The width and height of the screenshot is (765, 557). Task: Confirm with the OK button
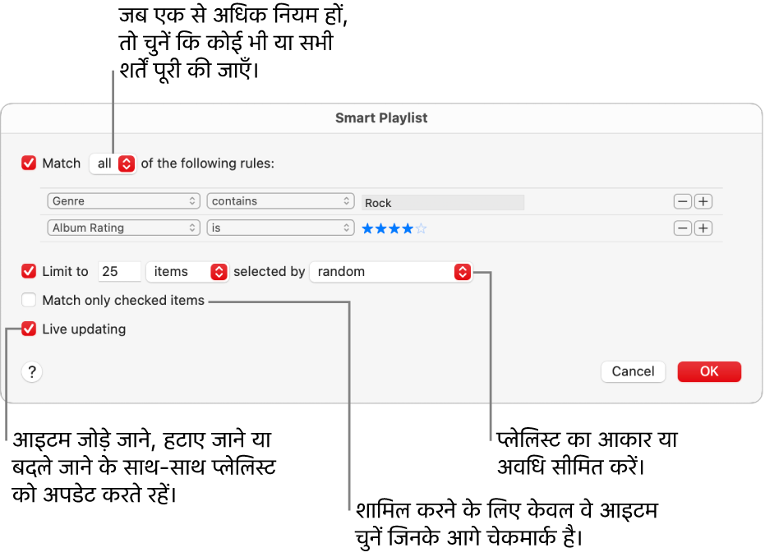[709, 371]
